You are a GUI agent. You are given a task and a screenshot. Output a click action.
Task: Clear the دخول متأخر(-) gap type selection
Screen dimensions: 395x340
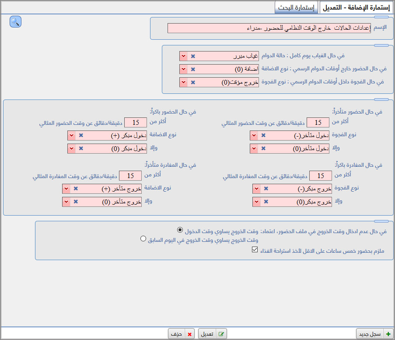tap(263, 136)
